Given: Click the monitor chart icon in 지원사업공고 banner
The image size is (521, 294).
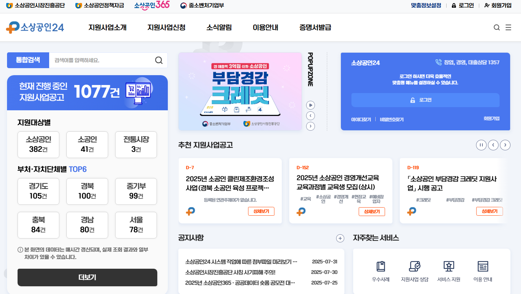Looking at the screenshot, I should pos(138,92).
